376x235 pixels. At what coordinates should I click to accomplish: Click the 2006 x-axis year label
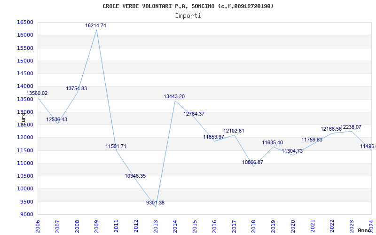(x=38, y=227)
